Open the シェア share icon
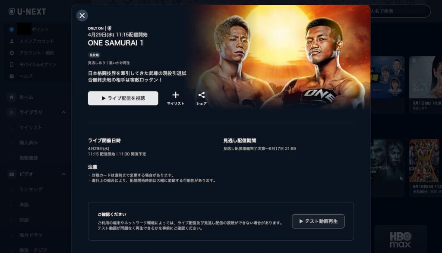Viewport: 442px width, 253px height. [201, 98]
